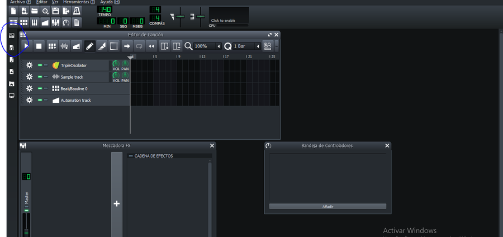Image resolution: width=503 pixels, height=237 pixels.
Task: Add an automation track in song editor
Action: click(x=77, y=46)
